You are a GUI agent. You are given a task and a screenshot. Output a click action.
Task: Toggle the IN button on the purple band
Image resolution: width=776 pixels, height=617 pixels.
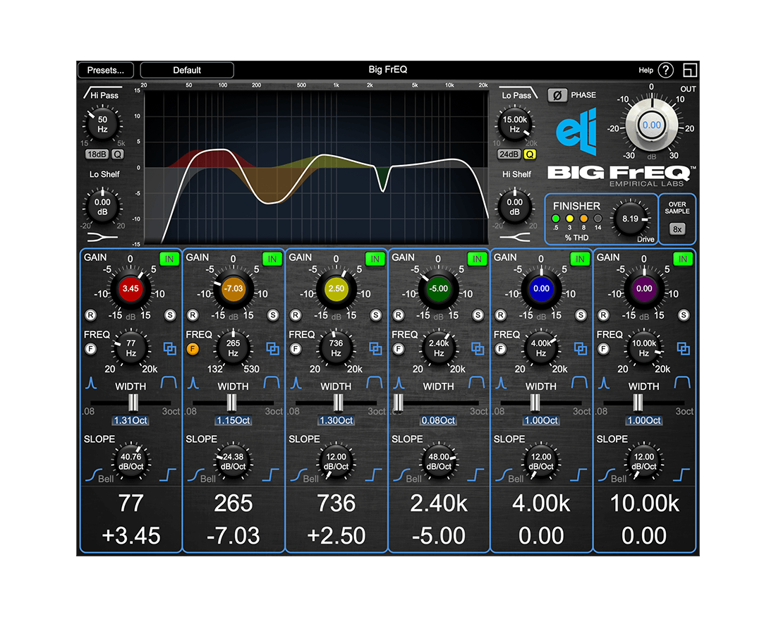(x=683, y=259)
